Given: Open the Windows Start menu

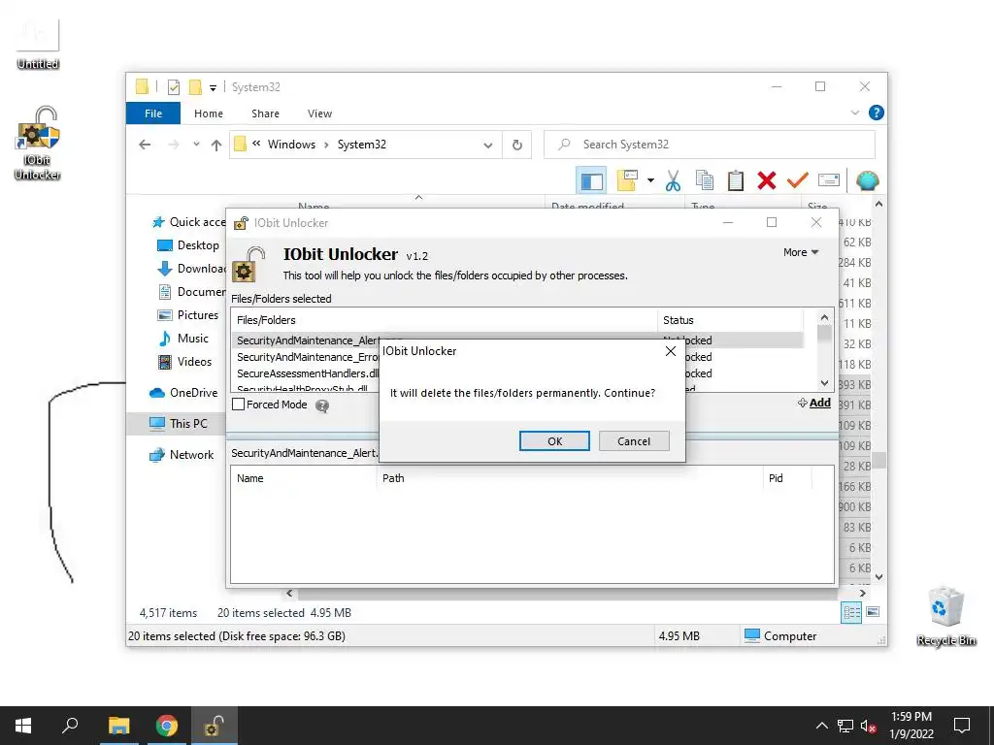Looking at the screenshot, I should click(23, 726).
